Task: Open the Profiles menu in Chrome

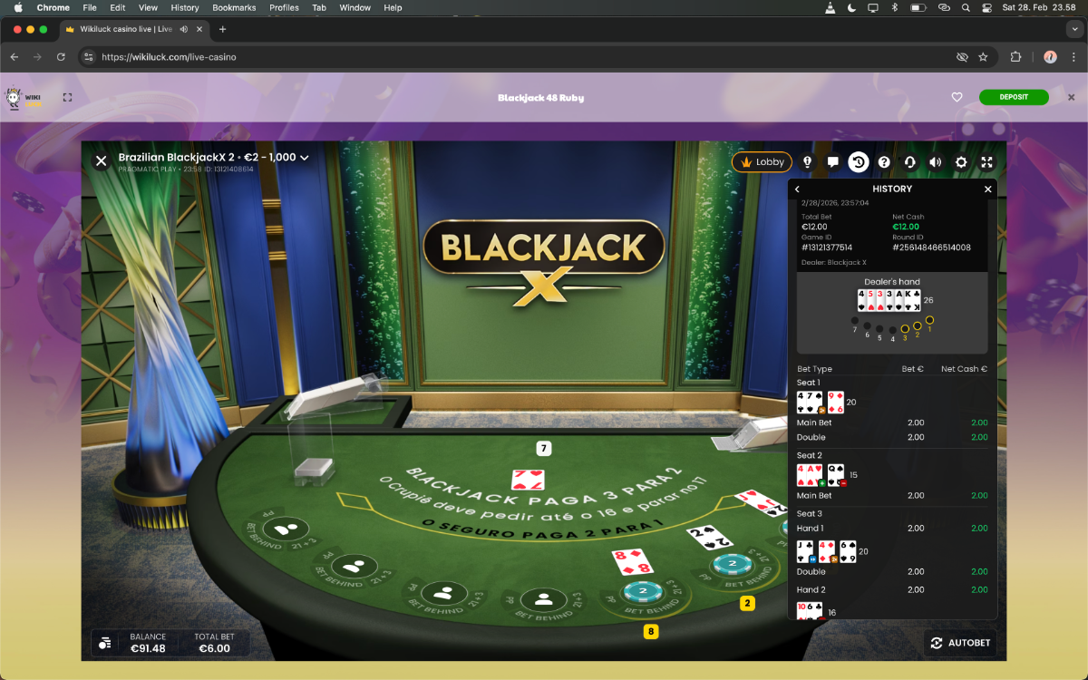Action: (x=284, y=7)
